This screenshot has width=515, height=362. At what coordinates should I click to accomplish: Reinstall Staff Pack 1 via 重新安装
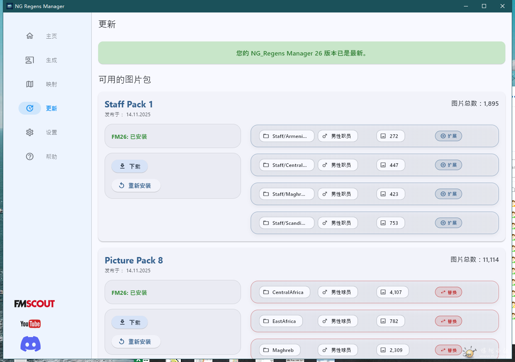click(x=136, y=185)
